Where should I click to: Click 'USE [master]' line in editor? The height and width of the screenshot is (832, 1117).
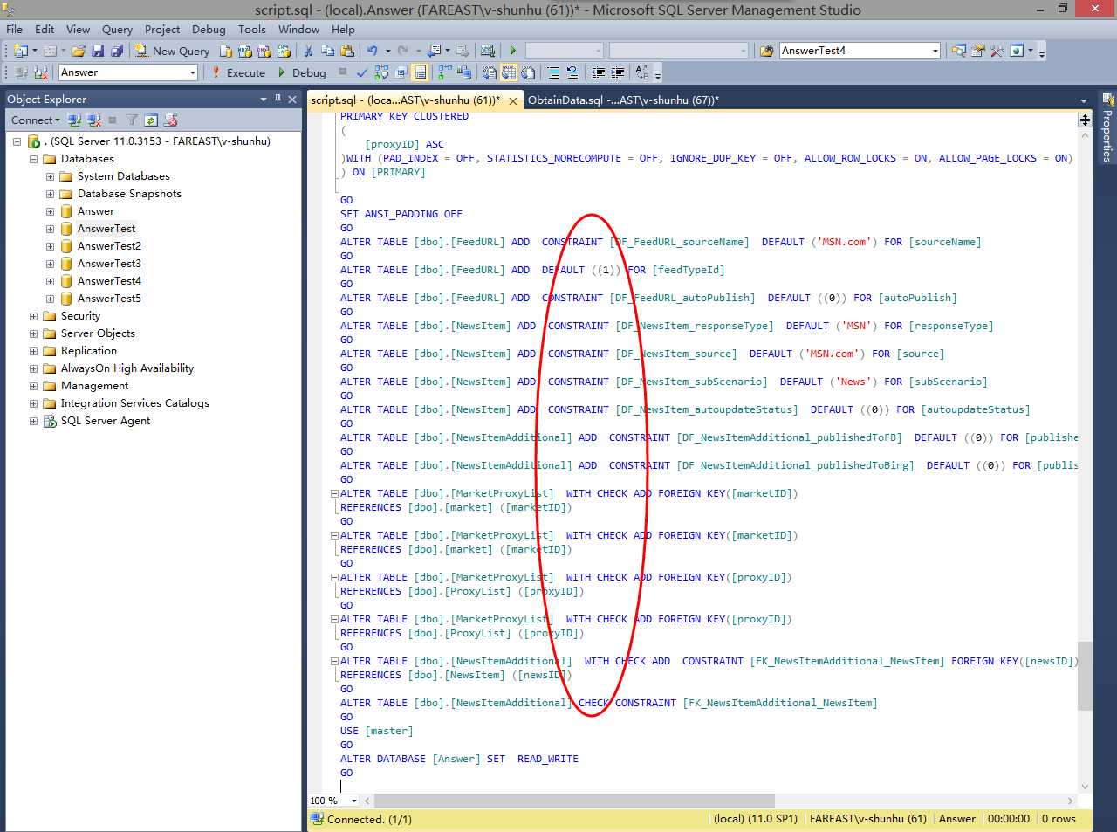click(376, 731)
